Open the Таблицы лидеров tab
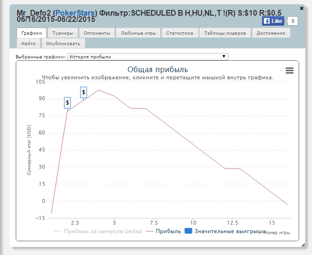 tap(225, 33)
